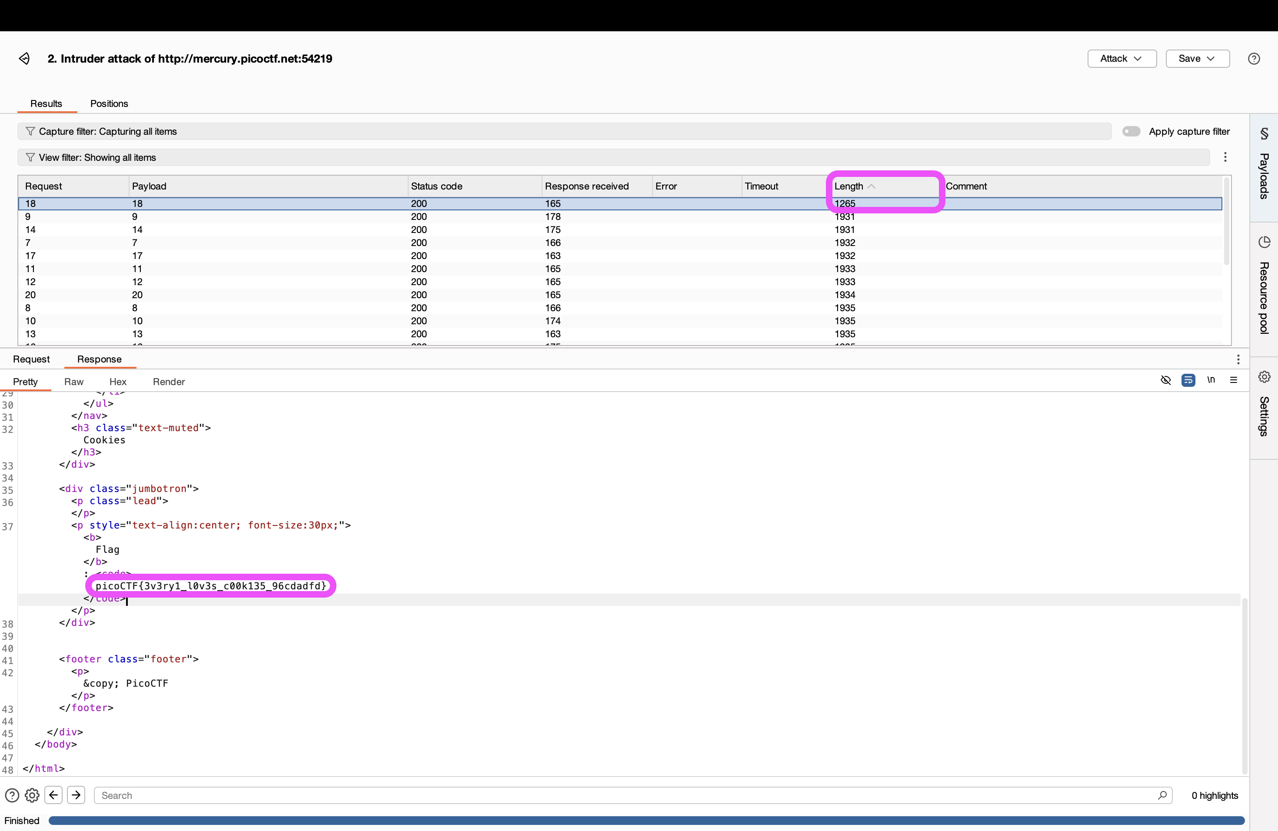The image size is (1278, 831).
Task: Select result row with payload 9
Action: (x=620, y=216)
